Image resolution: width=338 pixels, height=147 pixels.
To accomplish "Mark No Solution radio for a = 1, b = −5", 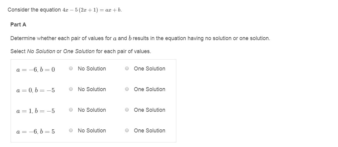I will point(71,110).
